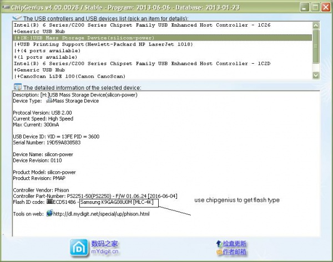Click the Current Speed: High Speed line
This screenshot has height=262, width=333.
point(43,119)
